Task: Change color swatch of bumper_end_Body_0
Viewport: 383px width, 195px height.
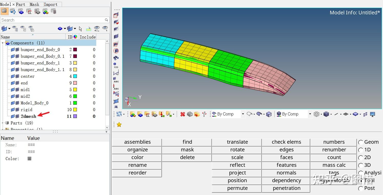Action: pyautogui.click(x=75, y=50)
